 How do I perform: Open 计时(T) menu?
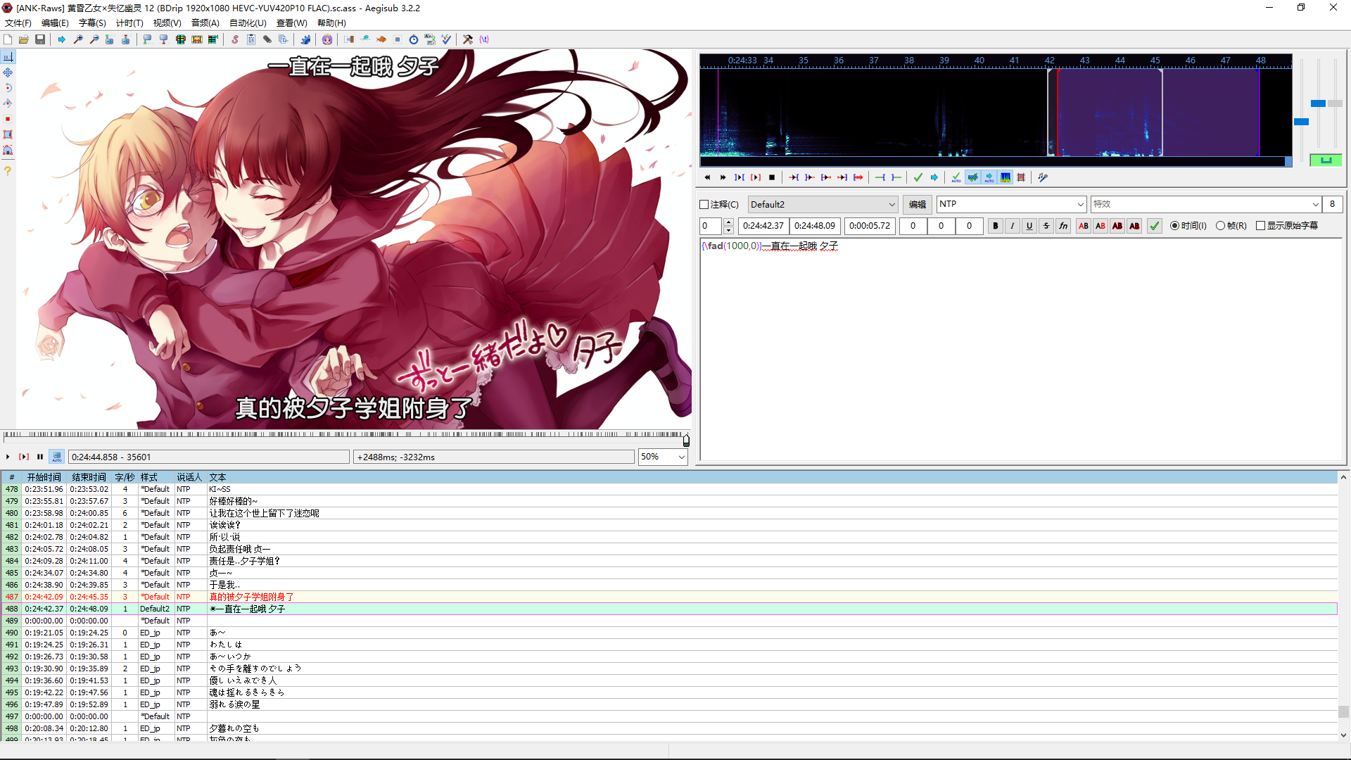coord(129,23)
